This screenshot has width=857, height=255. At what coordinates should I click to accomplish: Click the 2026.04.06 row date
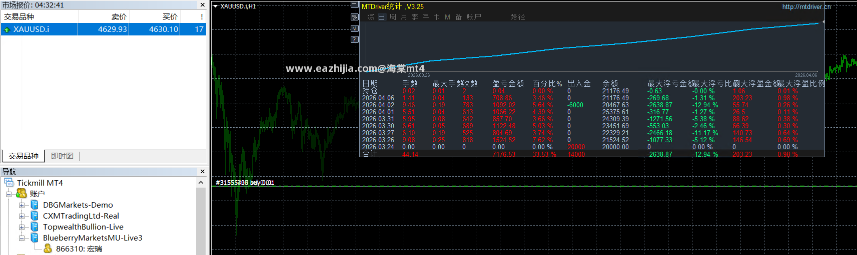[378, 98]
